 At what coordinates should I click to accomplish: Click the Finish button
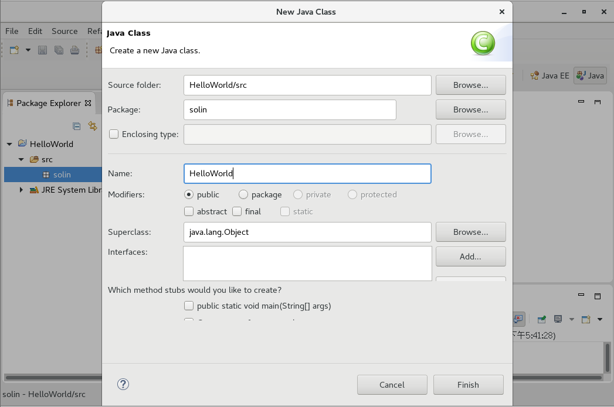coord(468,385)
